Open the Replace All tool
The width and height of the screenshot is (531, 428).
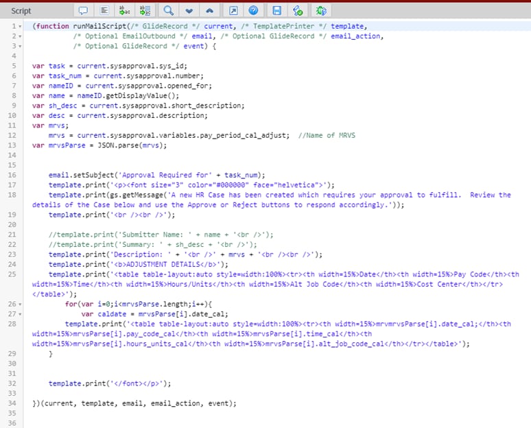click(145, 10)
